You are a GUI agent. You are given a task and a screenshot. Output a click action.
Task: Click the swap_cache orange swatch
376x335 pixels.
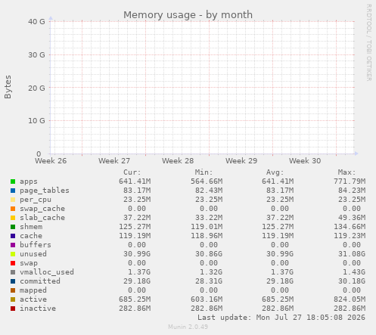tap(13, 209)
